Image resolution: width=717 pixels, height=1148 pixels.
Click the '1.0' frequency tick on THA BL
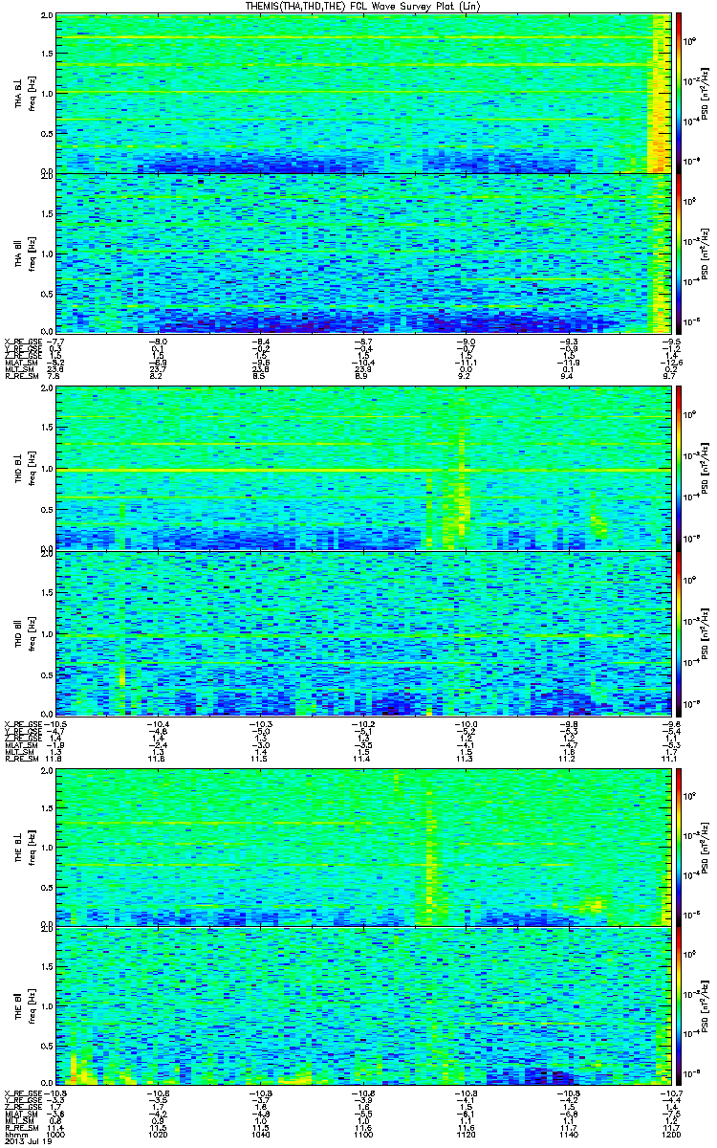click(48, 93)
